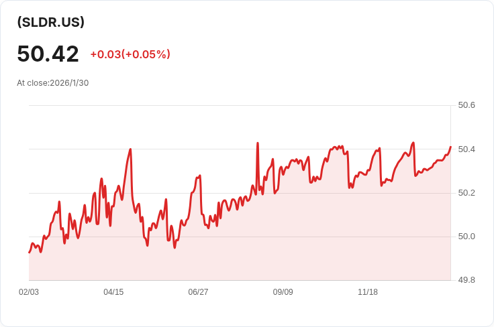Click the tall price spike above 09/09
This screenshot has height=327, width=494.
(258, 143)
